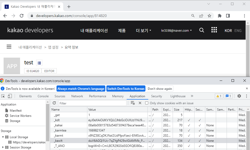Screen dimensions: 250x150
Task: Delete the selected cookie
Action: [x=140, y=103]
